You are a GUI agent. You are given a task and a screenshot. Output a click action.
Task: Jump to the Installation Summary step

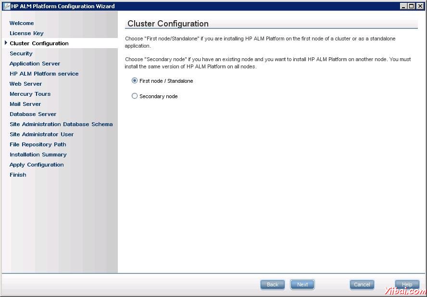[38, 155]
